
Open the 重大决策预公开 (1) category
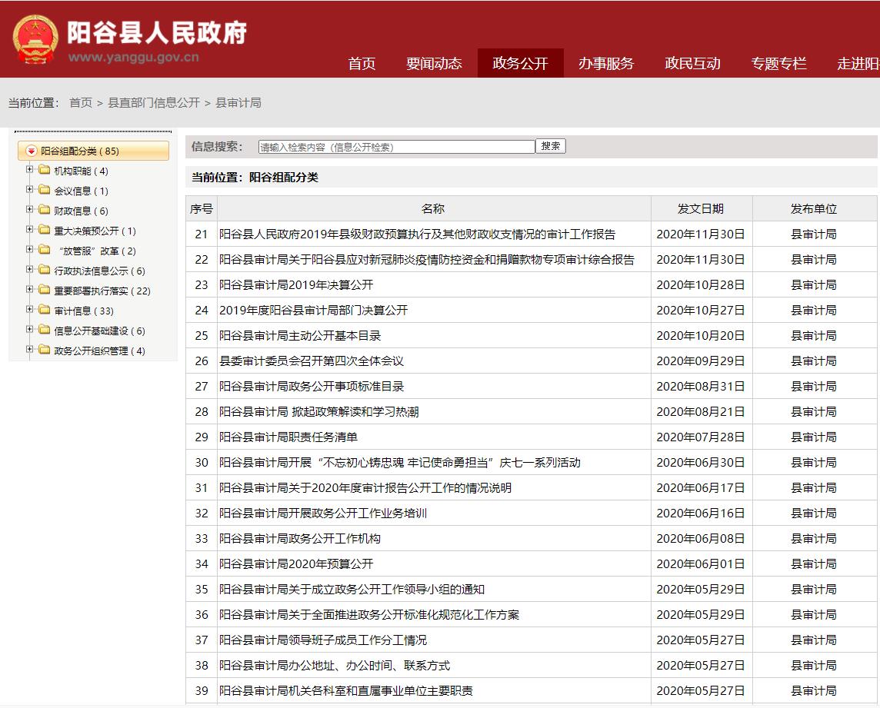(95, 231)
